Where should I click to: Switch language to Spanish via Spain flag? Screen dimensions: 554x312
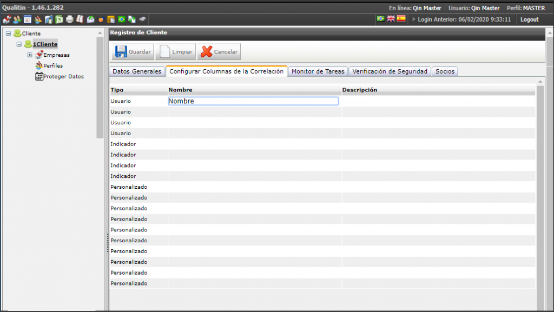point(401,19)
